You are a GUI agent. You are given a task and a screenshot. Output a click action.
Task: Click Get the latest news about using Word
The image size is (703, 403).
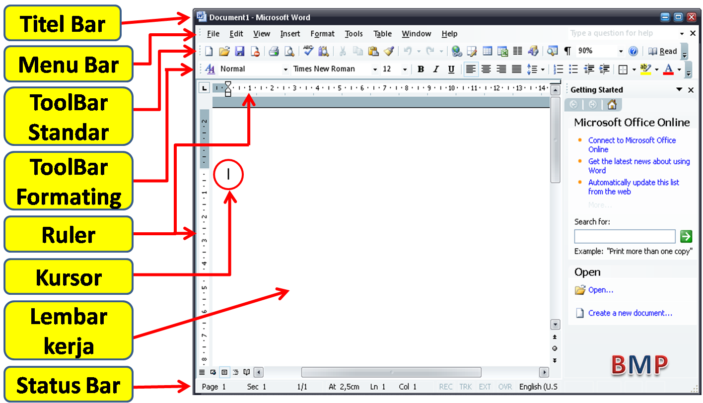click(x=639, y=166)
